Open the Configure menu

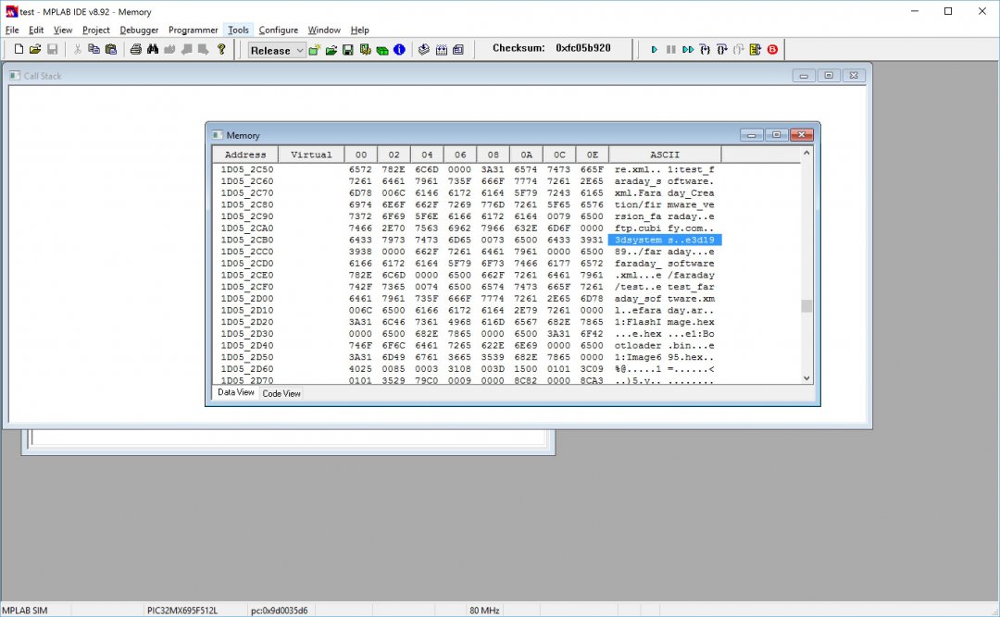278,31
